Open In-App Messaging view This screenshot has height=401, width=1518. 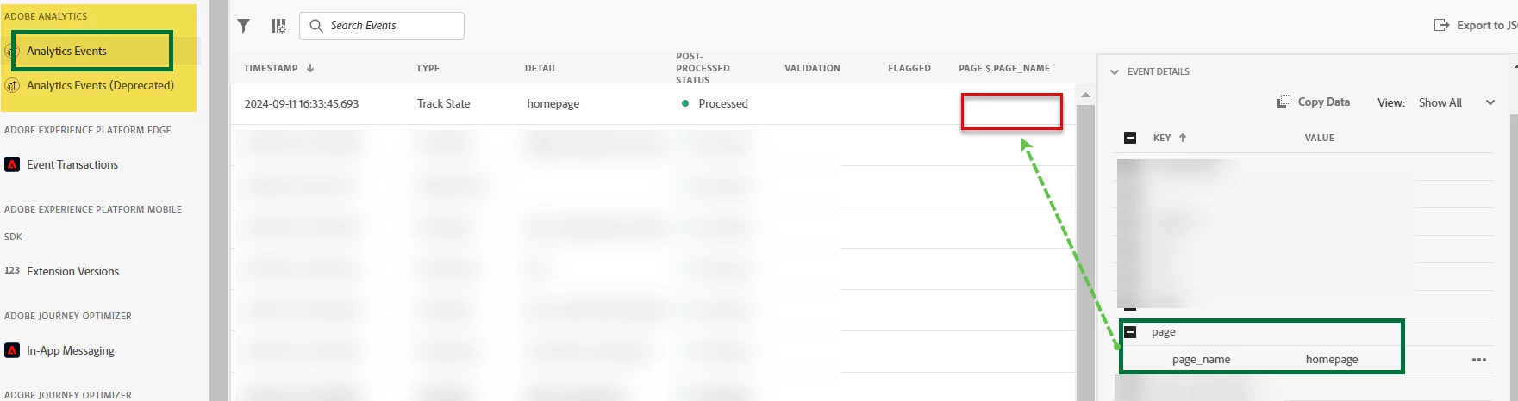pyautogui.click(x=71, y=350)
